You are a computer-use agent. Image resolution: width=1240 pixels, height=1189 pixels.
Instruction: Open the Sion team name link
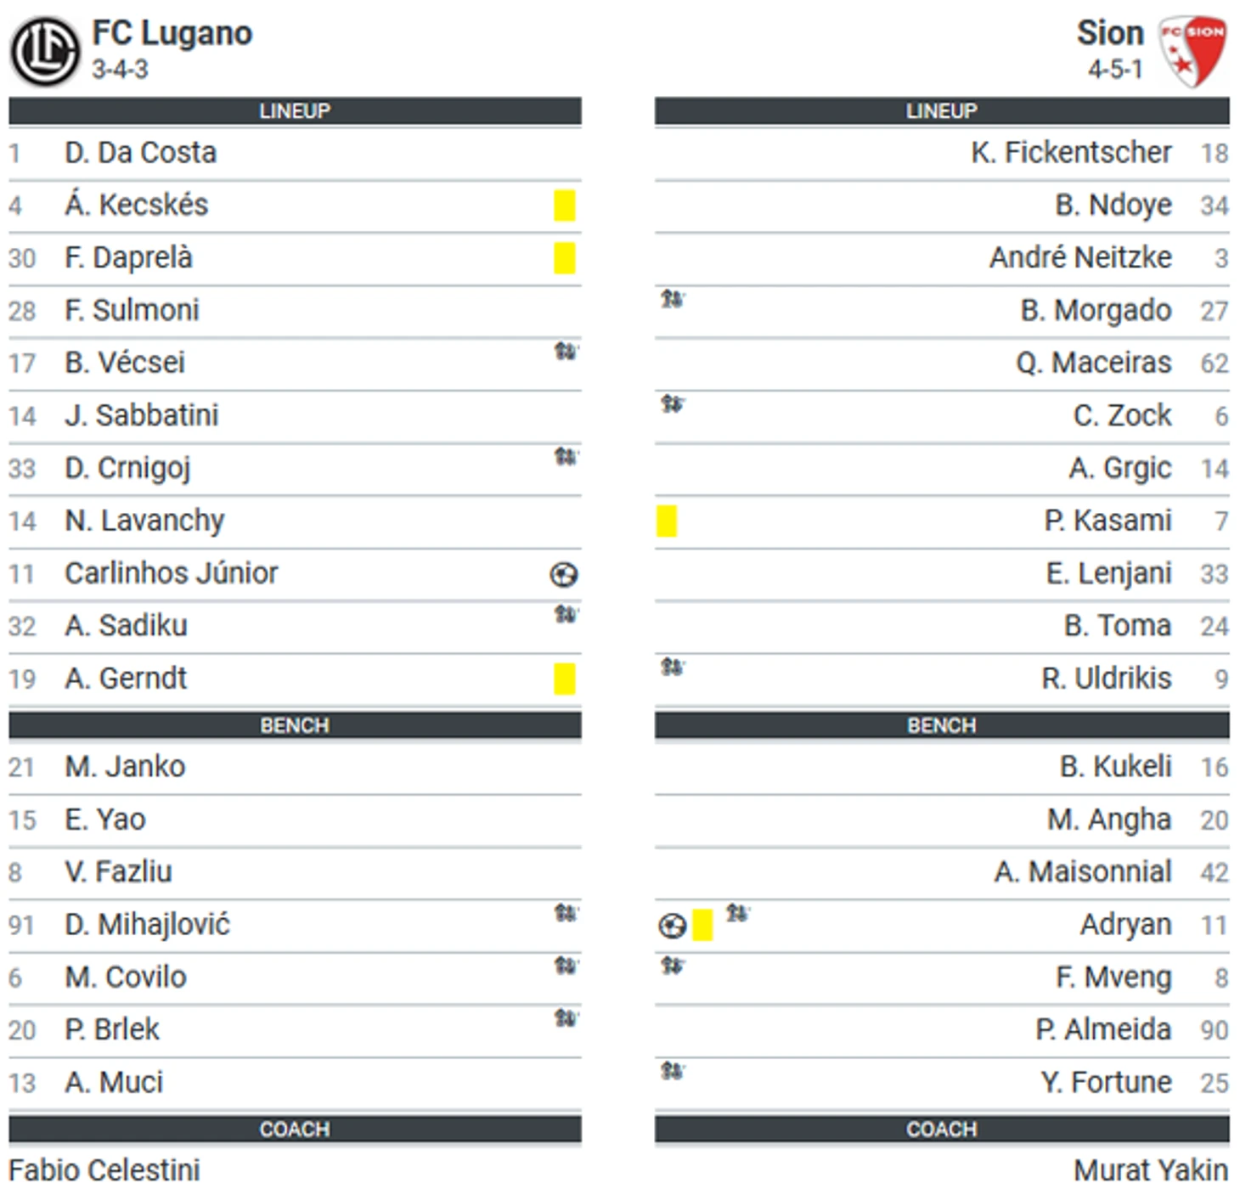[1110, 33]
